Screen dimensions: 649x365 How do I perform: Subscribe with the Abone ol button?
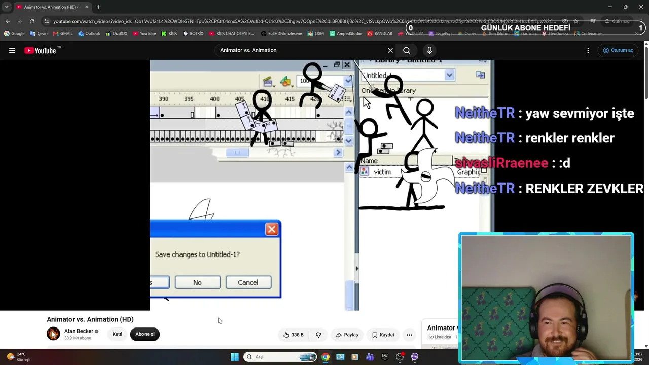(145, 334)
